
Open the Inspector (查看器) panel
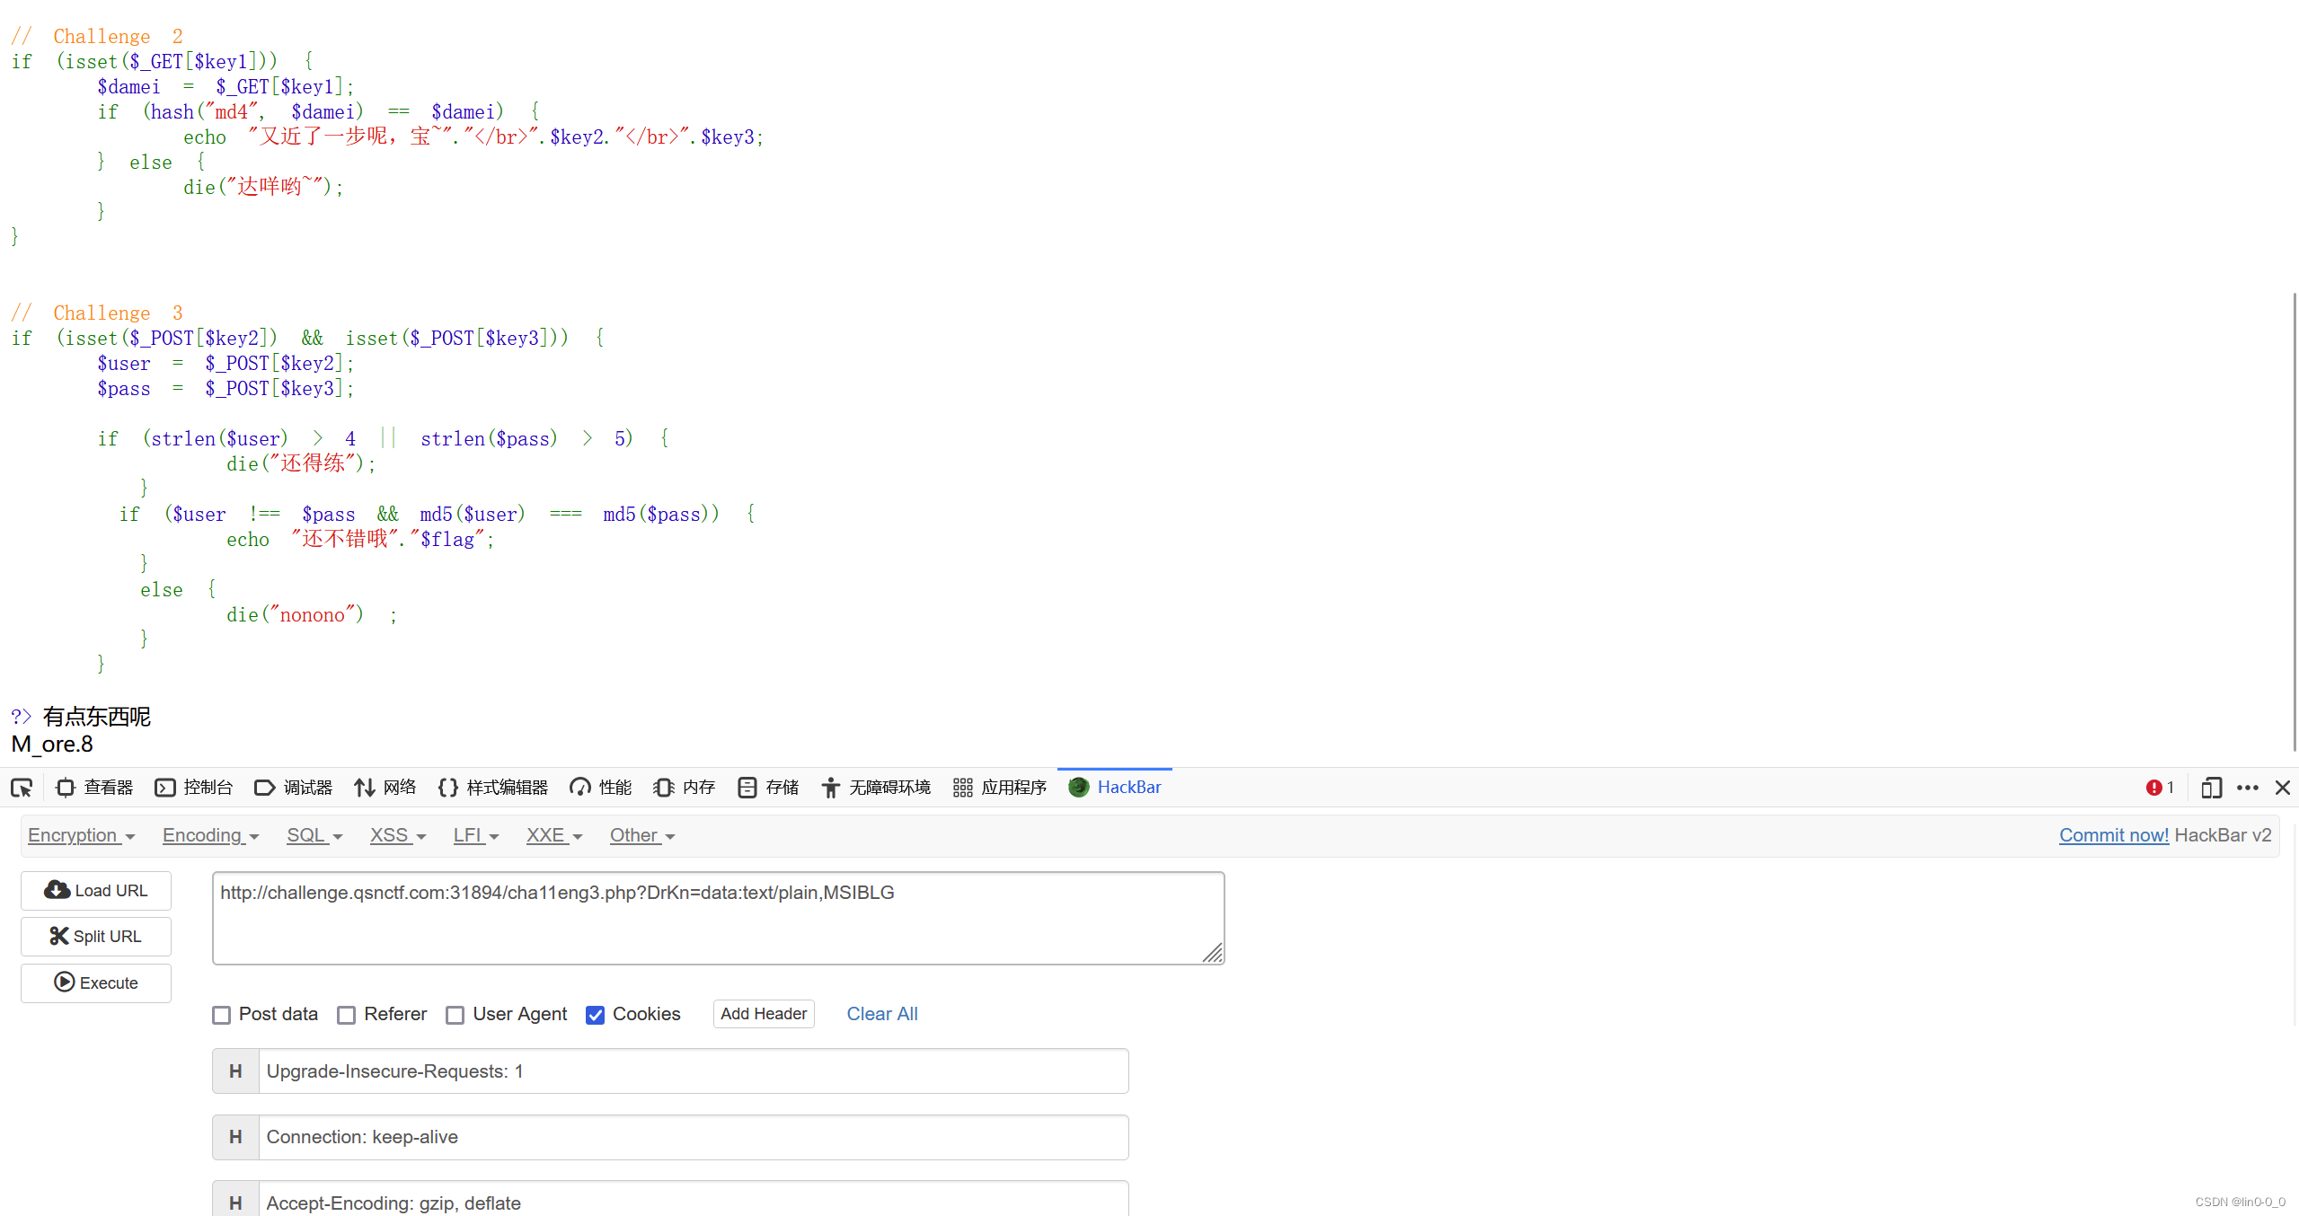(x=94, y=788)
